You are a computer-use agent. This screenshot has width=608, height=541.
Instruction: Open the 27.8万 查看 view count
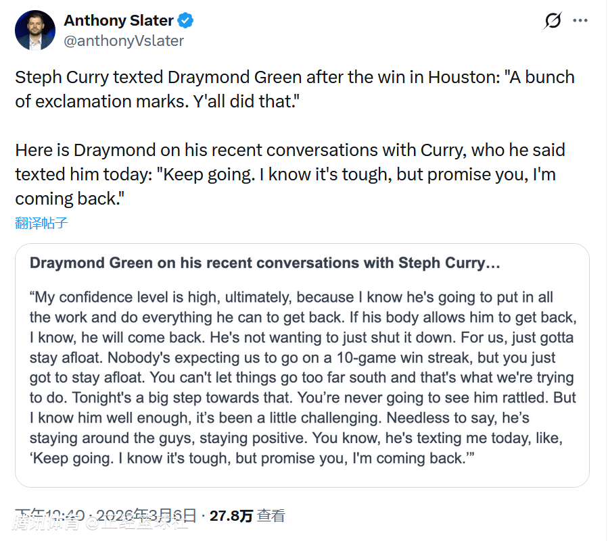click(247, 516)
